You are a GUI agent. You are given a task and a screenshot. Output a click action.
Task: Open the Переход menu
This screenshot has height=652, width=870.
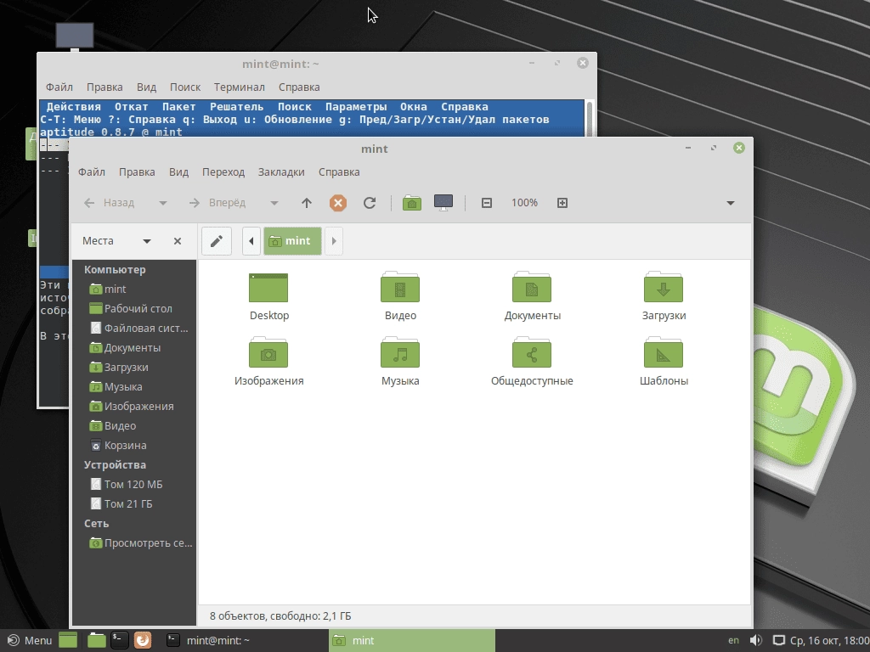pyautogui.click(x=223, y=171)
